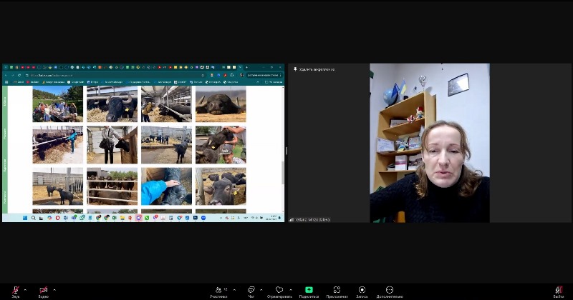Screen dimensions: 573x300
Task: Expand the arrow beside Чат
Action: pyautogui.click(x=261, y=290)
